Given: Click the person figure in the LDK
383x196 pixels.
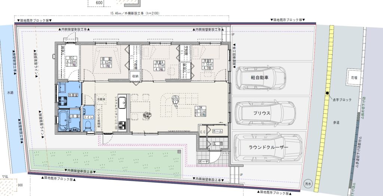Looking at the screenshot, I should pyautogui.click(x=175, y=100).
